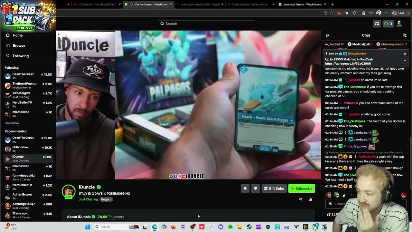The height and width of the screenshot is (232, 412).
Task: Click the report warning triangle icon
Action: (x=311, y=199)
